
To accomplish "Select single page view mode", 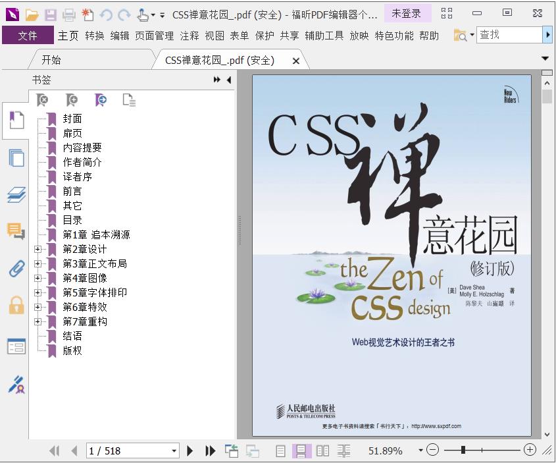I will [x=280, y=451].
